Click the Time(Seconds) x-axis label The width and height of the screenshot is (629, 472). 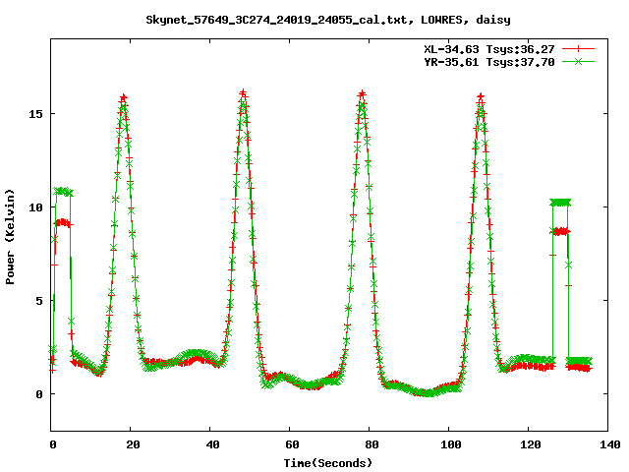pyautogui.click(x=328, y=463)
